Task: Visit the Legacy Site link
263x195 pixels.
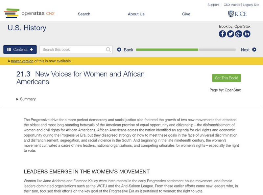Action: point(251,5)
